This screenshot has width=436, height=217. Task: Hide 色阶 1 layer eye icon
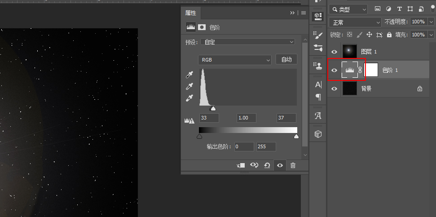pyautogui.click(x=334, y=70)
